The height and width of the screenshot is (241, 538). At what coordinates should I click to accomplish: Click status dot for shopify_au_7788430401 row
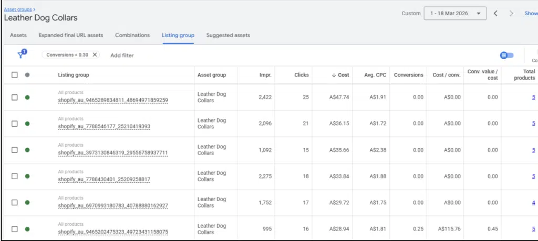point(27,177)
